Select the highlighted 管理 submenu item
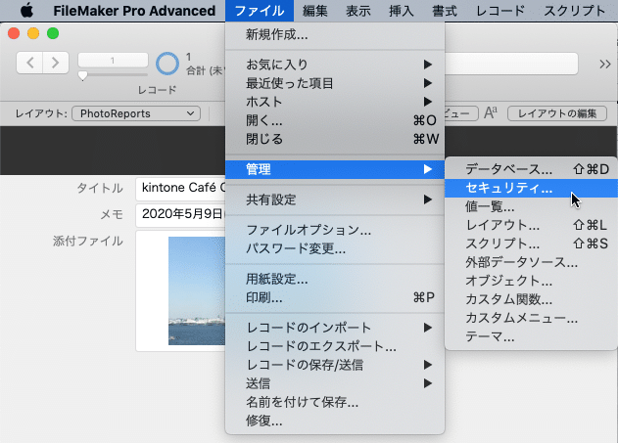618x443 pixels. click(335, 169)
